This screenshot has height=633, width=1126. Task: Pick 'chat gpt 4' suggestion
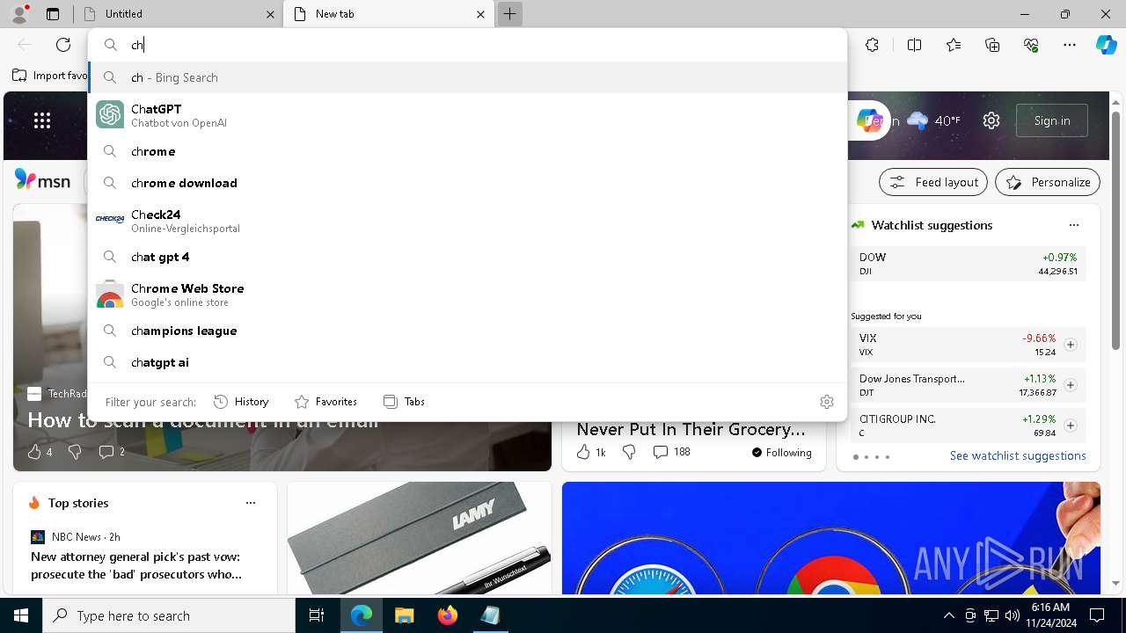467,257
